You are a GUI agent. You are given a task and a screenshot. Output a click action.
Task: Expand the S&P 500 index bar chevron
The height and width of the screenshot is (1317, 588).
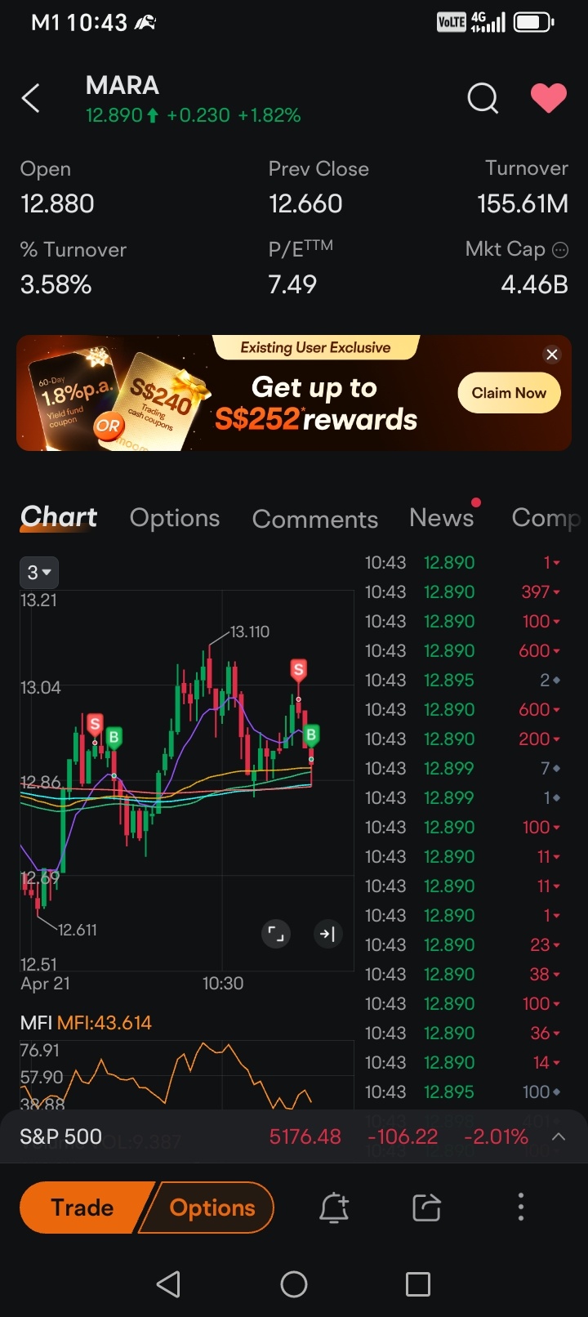[x=559, y=1136]
